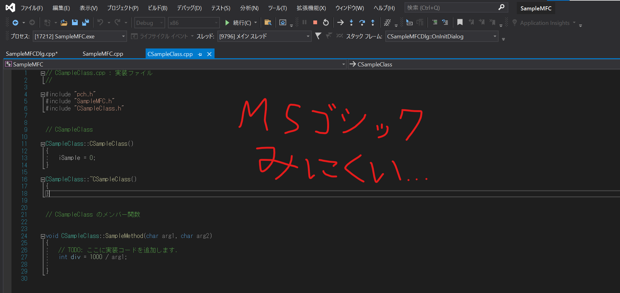This screenshot has height=293, width=620.
Task: Collapse the CSampleClass constructor region
Action: click(42, 144)
